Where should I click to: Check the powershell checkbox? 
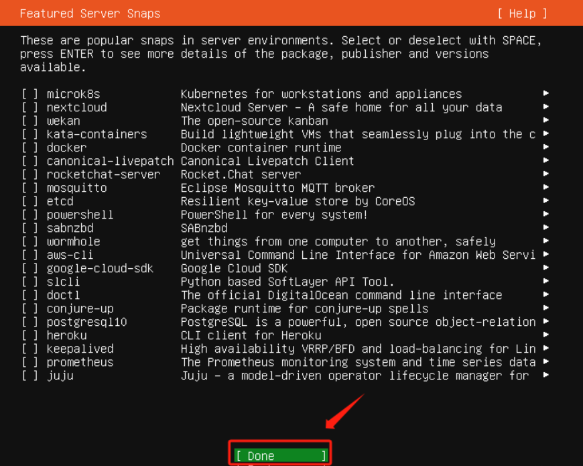(29, 215)
